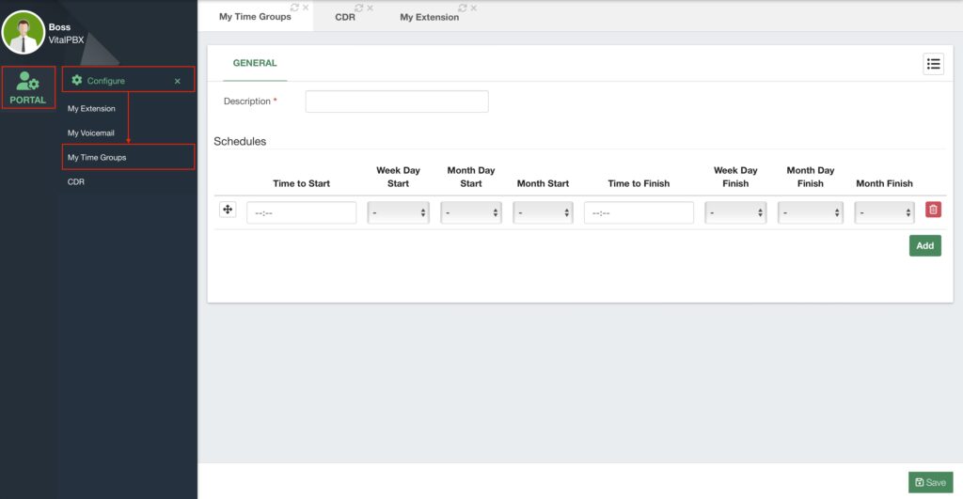The image size is (963, 499).
Task: Select the Week Day Finish dropdown
Action: [x=735, y=213]
